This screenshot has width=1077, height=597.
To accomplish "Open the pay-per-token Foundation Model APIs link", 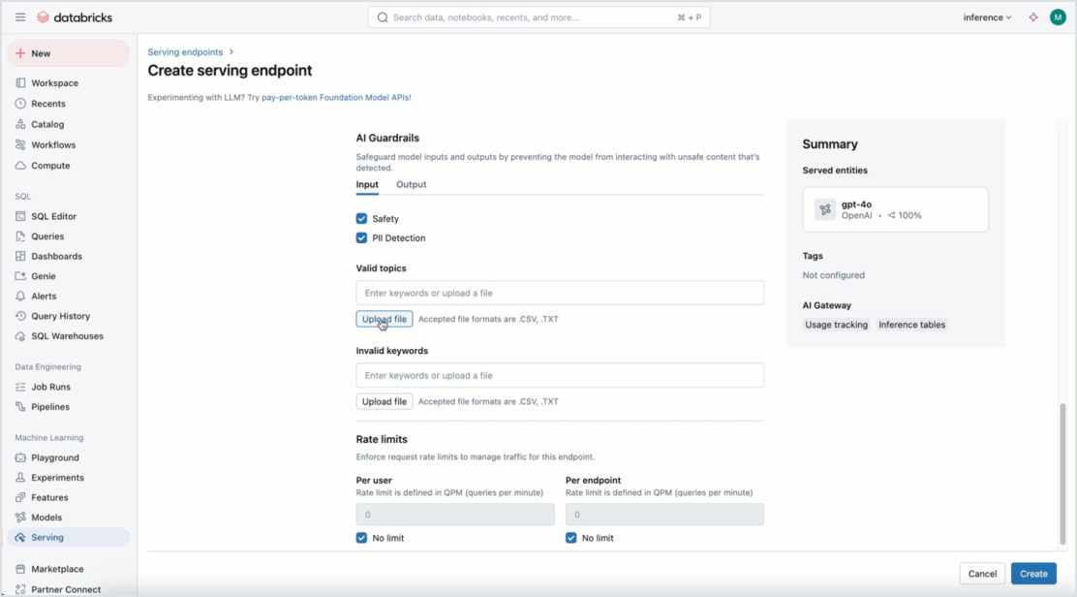I will [x=336, y=97].
